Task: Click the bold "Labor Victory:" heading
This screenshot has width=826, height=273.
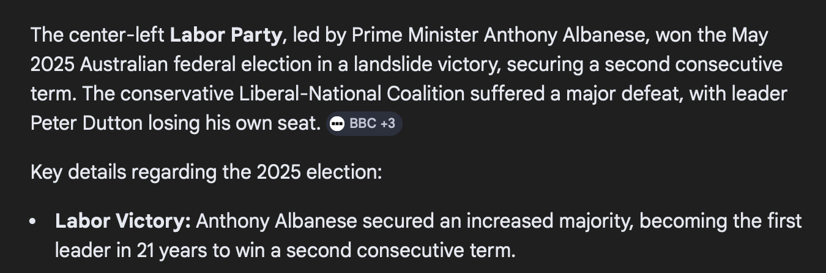Action: click(123, 221)
